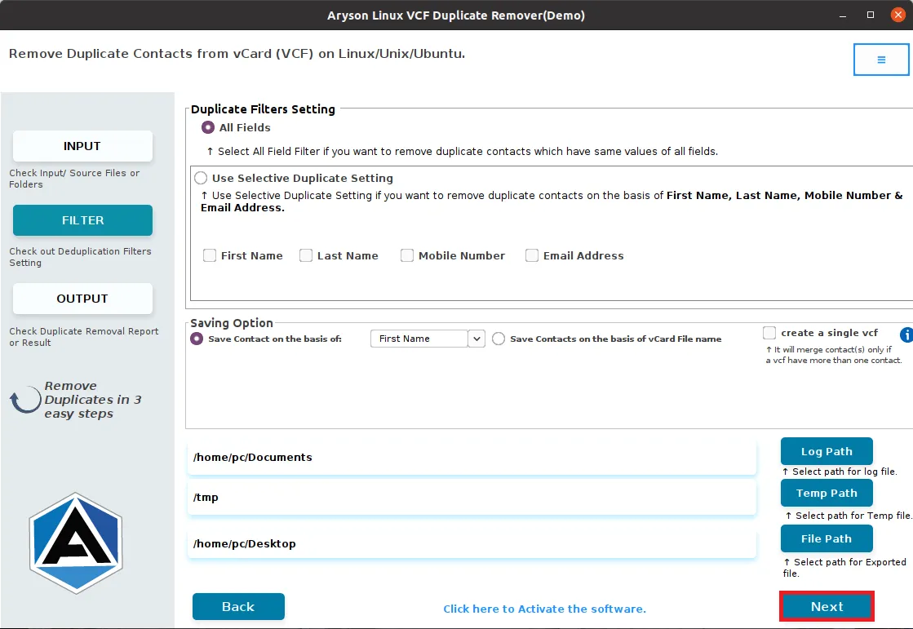Click the Log Path button
Image resolution: width=913 pixels, height=629 pixels.
point(827,451)
